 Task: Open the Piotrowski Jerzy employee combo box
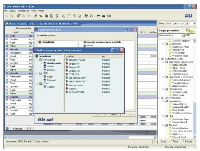(x=183, y=35)
